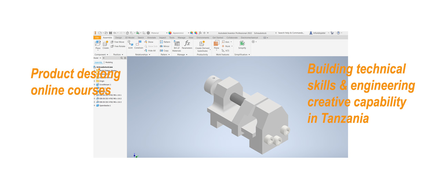Click the Place component tool

[98, 44]
